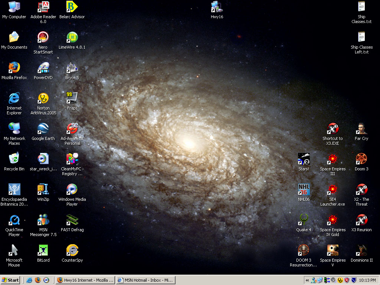Select the Fraps desktop icon
Image resolution: width=380 pixels, height=285 pixels.
pos(72,99)
